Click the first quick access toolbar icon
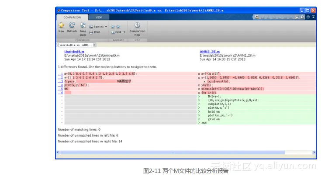 [x=257, y=17]
